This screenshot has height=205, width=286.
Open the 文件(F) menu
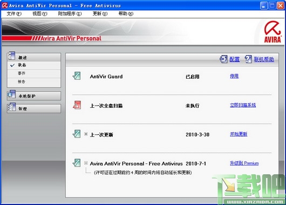pyautogui.click(x=14, y=13)
